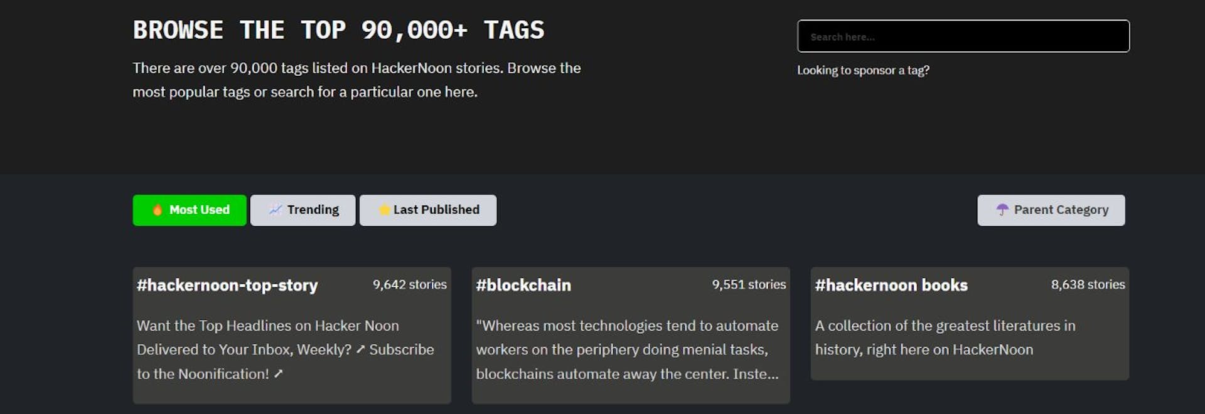
Task: Select the #blockchain tag title
Action: coord(524,285)
